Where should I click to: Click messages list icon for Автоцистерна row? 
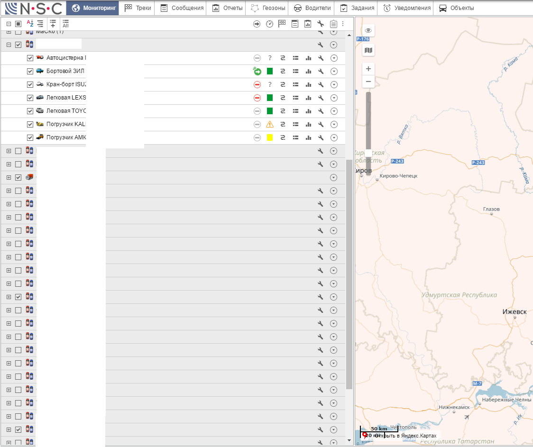click(295, 58)
